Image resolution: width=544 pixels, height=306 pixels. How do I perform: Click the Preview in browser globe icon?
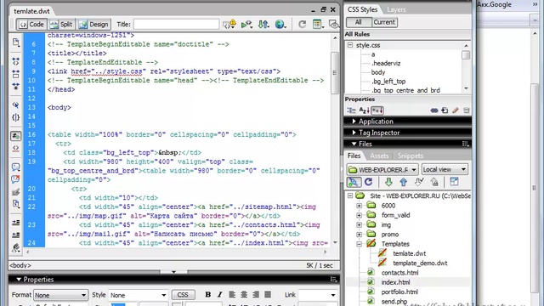click(x=280, y=25)
